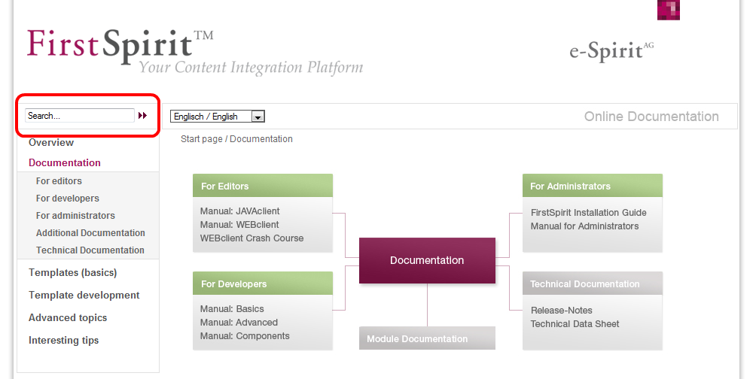Image resolution: width=756 pixels, height=379 pixels.
Task: Open Manual: Components link
Action: pyautogui.click(x=245, y=336)
